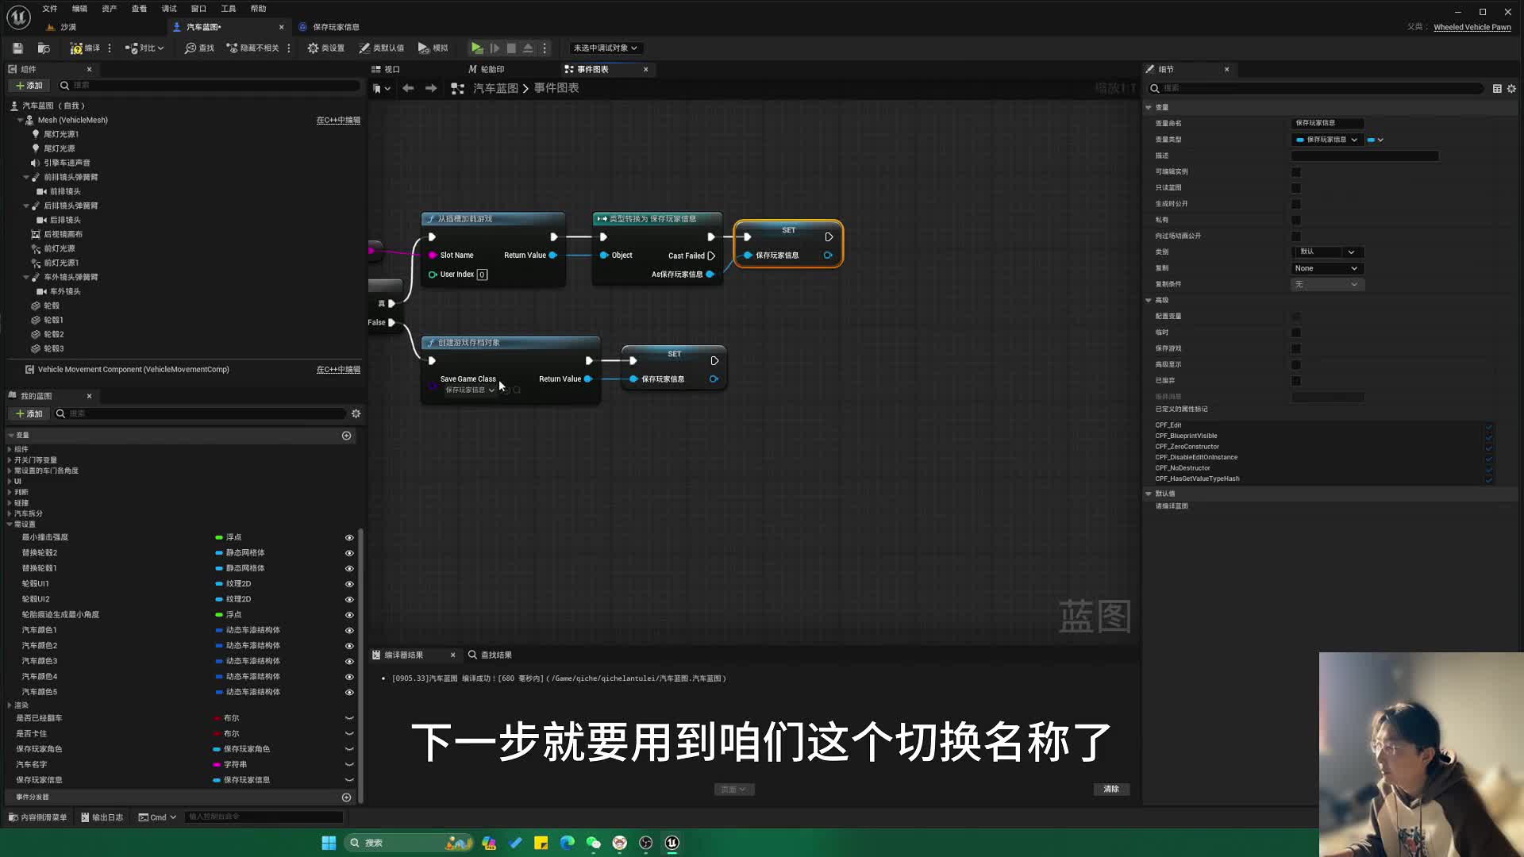Toggle 可编辑实例 checkbox in Details
Screen dimensions: 1524x857
tap(1296, 172)
